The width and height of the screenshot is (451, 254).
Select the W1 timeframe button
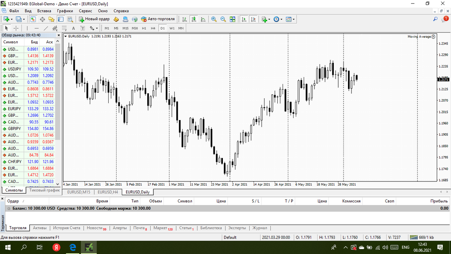pos(172,28)
